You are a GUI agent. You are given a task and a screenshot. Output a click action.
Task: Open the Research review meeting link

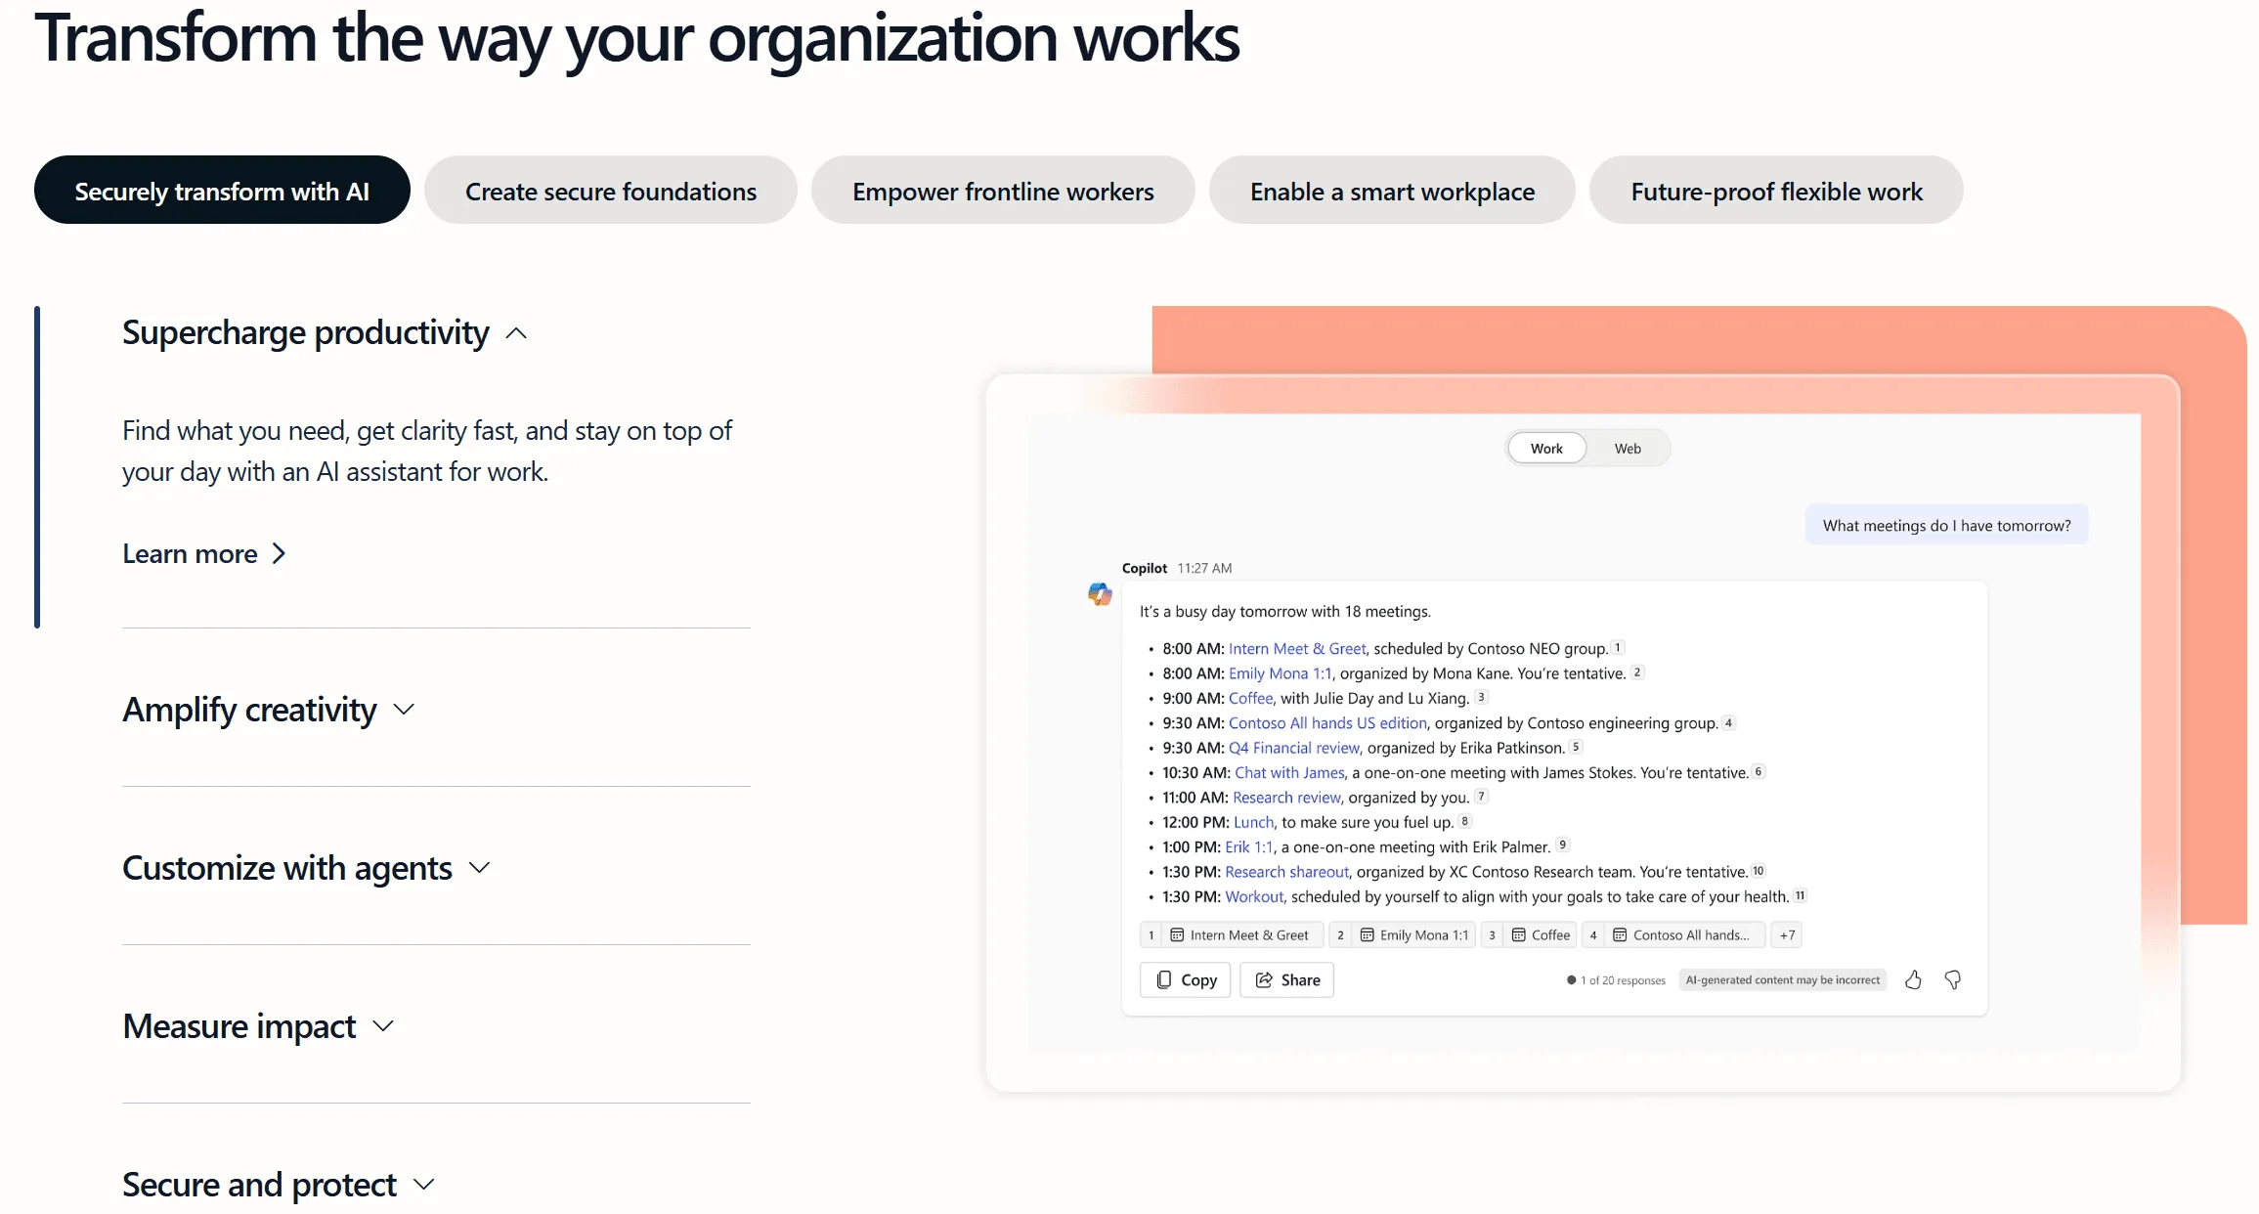[1286, 798]
